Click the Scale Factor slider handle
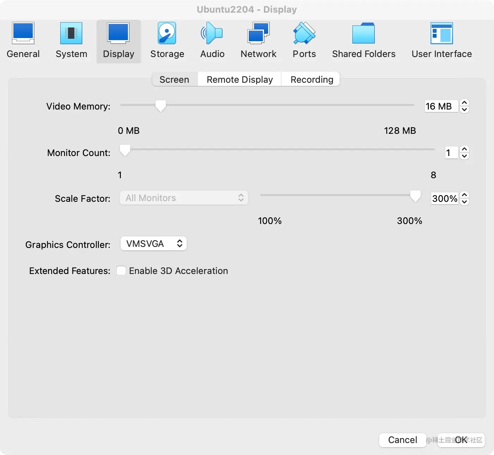 (x=415, y=196)
